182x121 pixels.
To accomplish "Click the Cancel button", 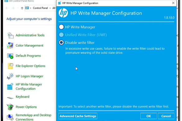I will click(x=166, y=116).
